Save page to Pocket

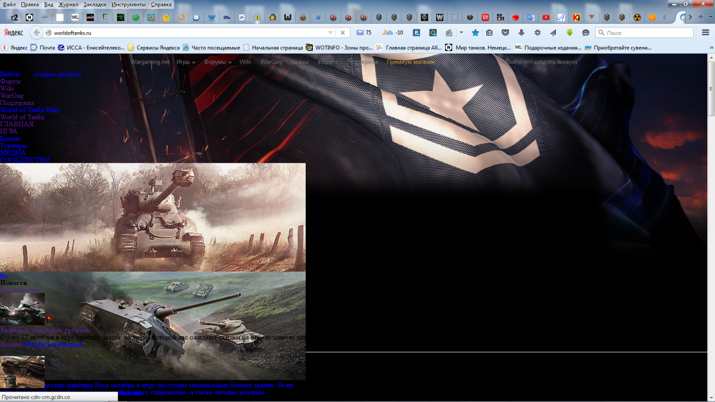(x=505, y=33)
